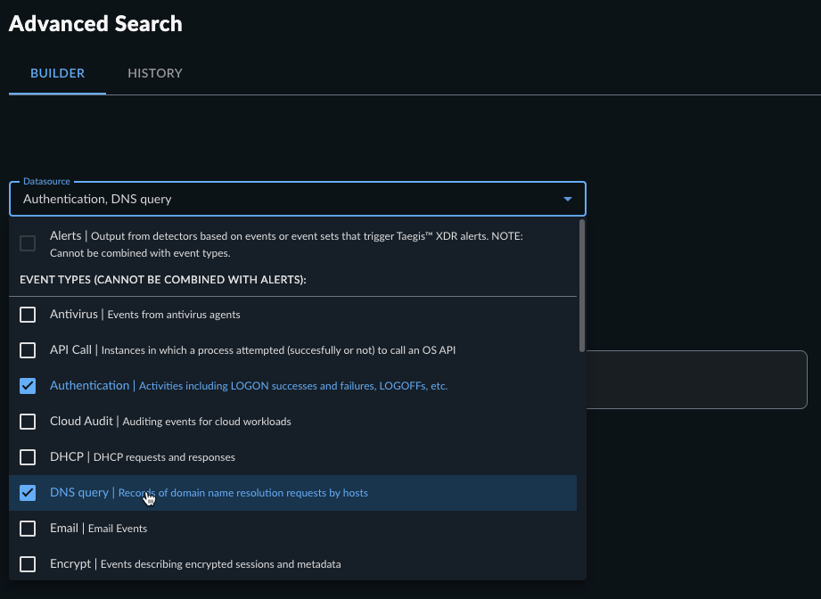Screen dimensions: 821x599
Task: Choose the Cloud Audit option text
Action: 81,421
